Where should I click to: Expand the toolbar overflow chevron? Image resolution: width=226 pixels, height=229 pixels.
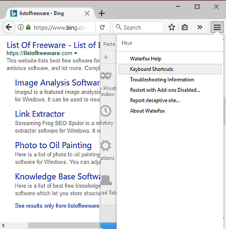[200, 27]
